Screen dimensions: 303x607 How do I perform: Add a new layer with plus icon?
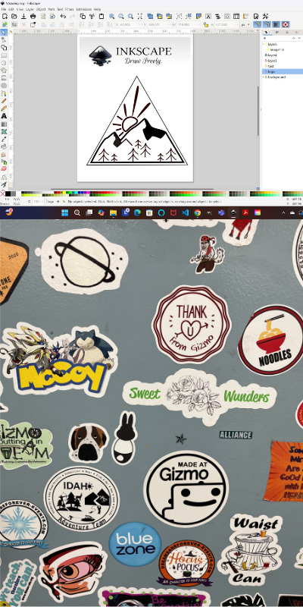tap(265, 39)
